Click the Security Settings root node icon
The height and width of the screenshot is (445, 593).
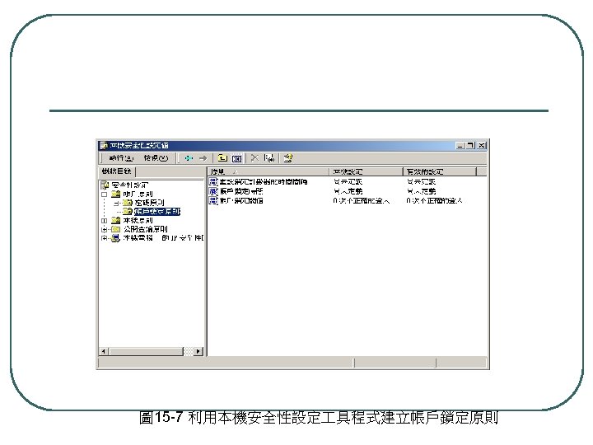pyautogui.click(x=105, y=185)
